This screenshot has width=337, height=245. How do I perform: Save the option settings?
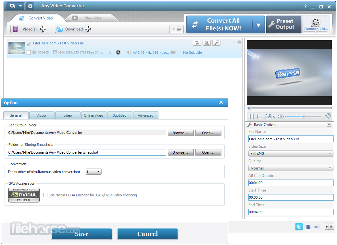[x=81, y=234]
